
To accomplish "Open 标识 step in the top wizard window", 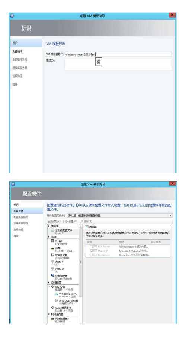I will tap(26, 43).
